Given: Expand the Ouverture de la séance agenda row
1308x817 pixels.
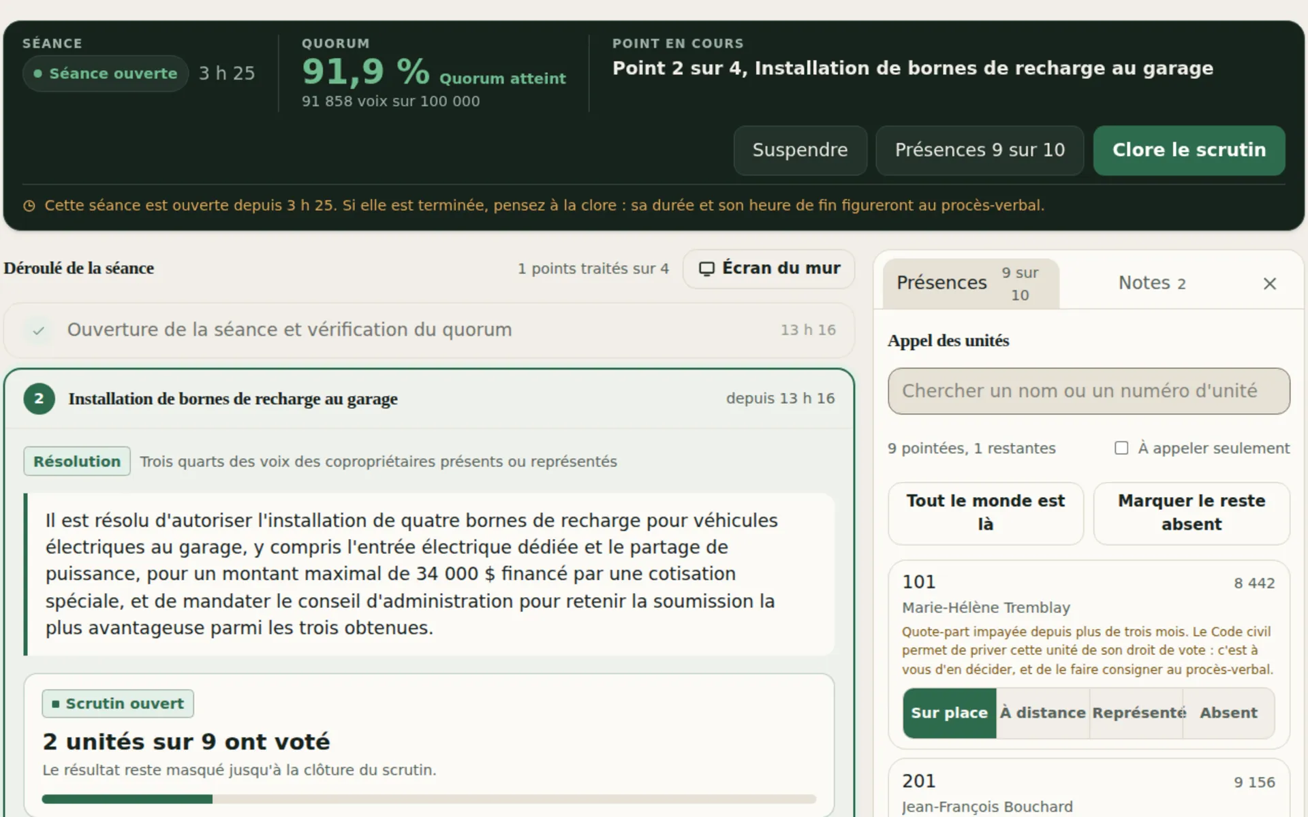Looking at the screenshot, I should (429, 331).
